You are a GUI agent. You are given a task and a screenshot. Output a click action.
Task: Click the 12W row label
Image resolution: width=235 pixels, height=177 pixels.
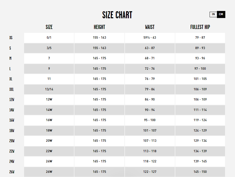(12, 100)
